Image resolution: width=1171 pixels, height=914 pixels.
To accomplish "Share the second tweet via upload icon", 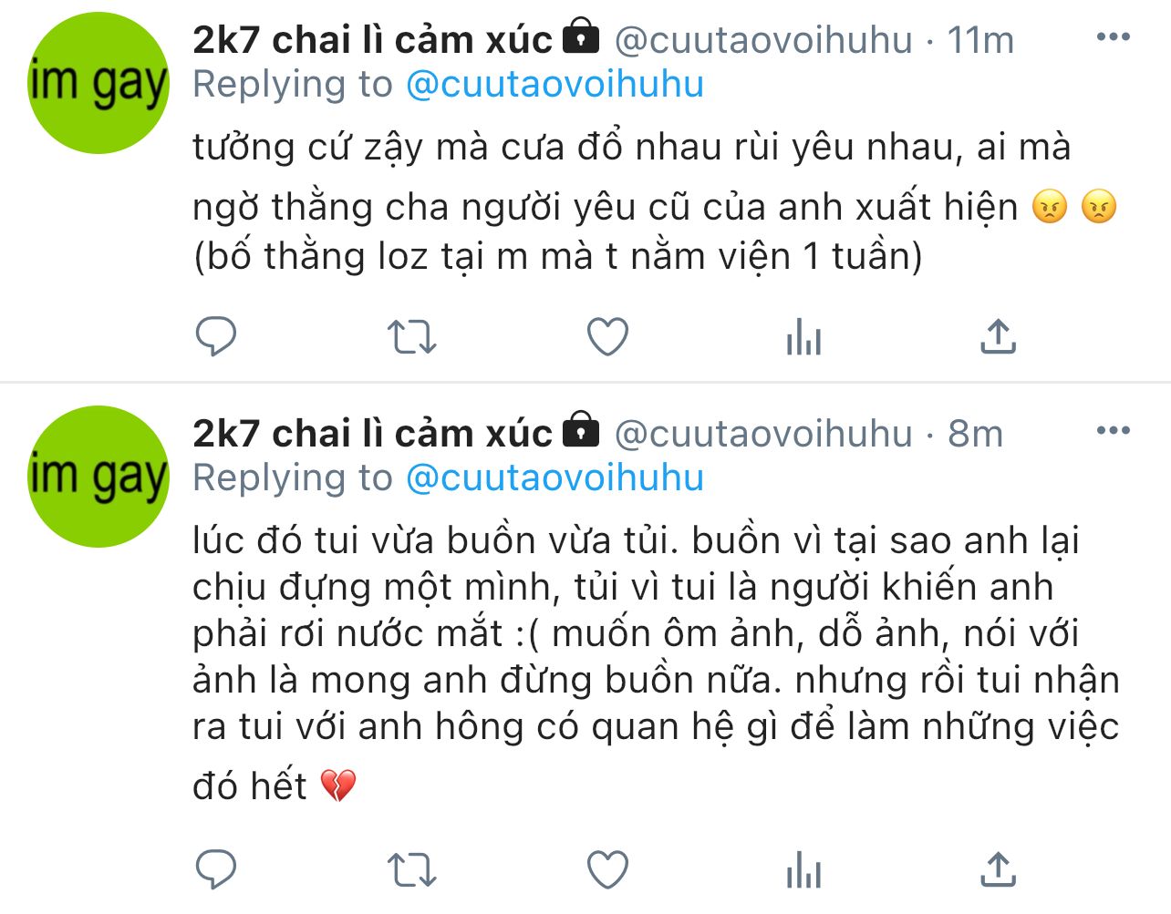I will pyautogui.click(x=999, y=868).
